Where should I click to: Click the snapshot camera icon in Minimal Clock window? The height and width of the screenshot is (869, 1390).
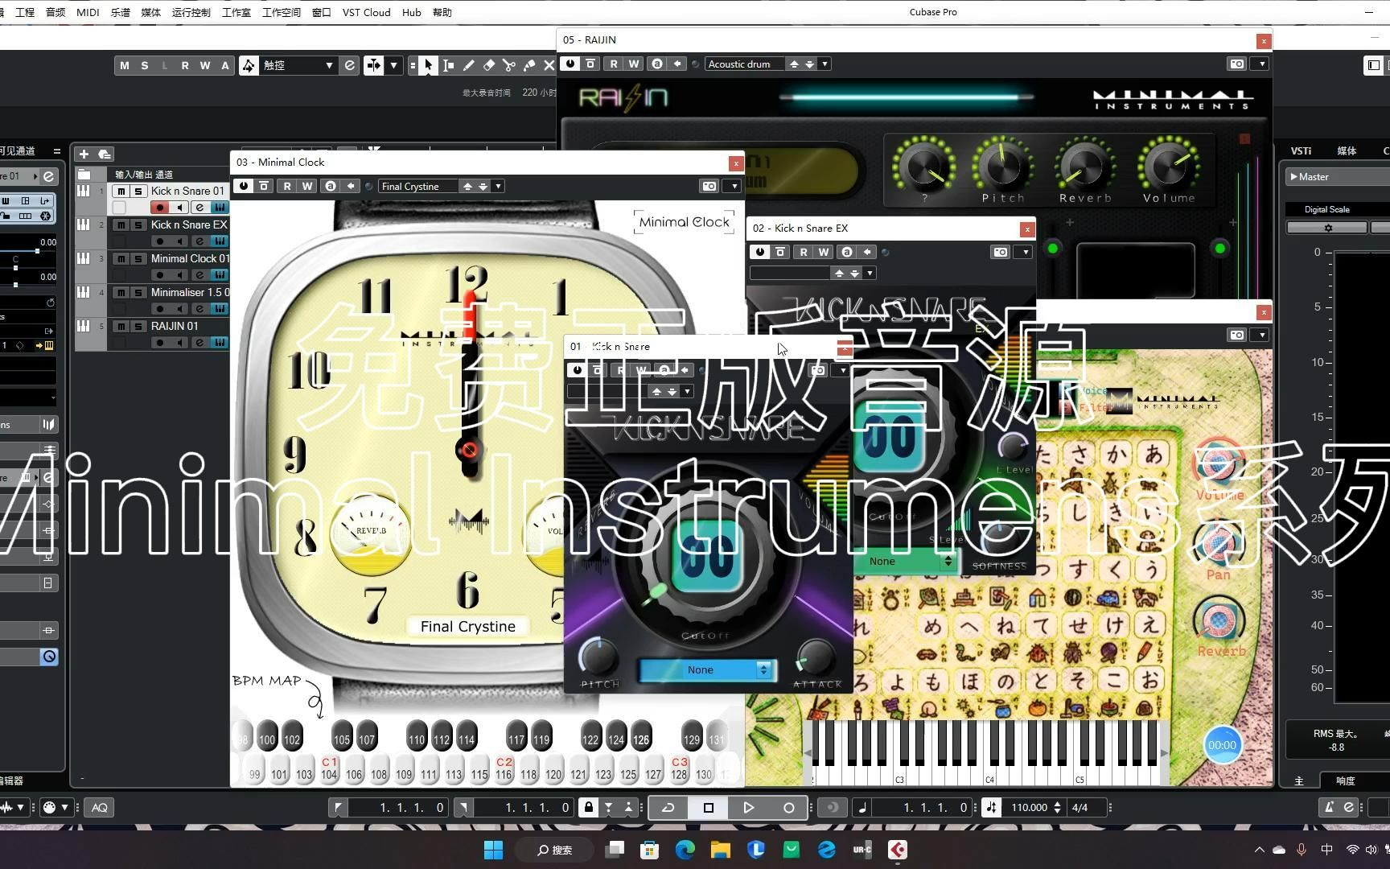click(x=709, y=186)
